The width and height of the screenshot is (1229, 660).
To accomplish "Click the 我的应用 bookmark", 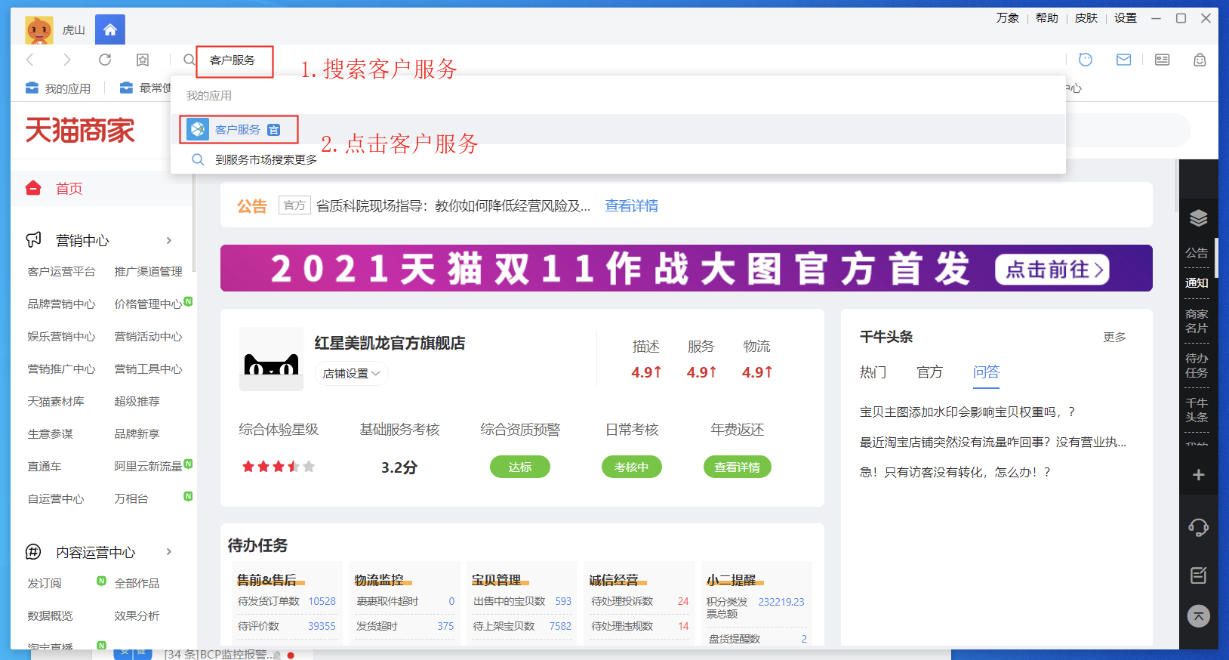I will [x=59, y=88].
